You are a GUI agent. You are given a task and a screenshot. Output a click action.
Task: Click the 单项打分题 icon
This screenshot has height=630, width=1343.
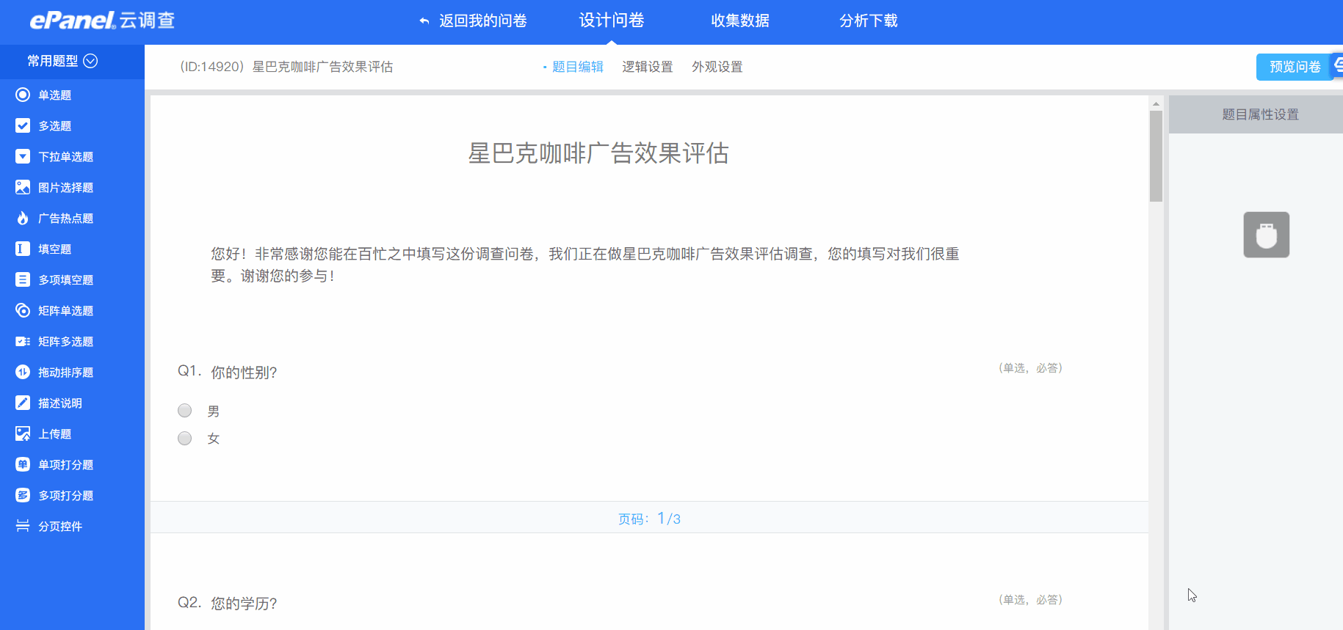tap(23, 464)
